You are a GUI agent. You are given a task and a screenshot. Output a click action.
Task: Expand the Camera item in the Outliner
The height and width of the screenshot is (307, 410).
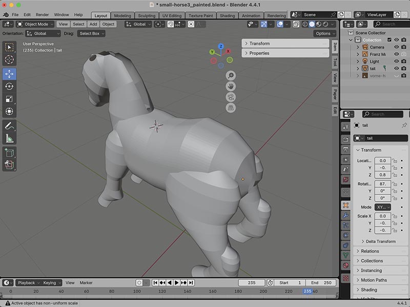coord(358,47)
